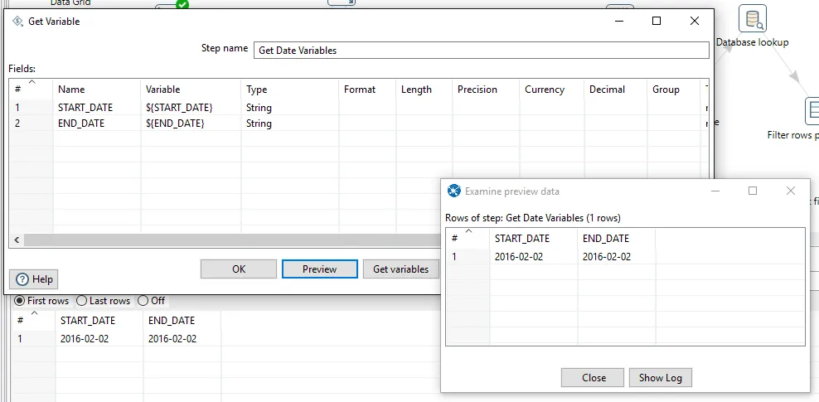Click the ${END_DATE} variable cell

point(191,124)
